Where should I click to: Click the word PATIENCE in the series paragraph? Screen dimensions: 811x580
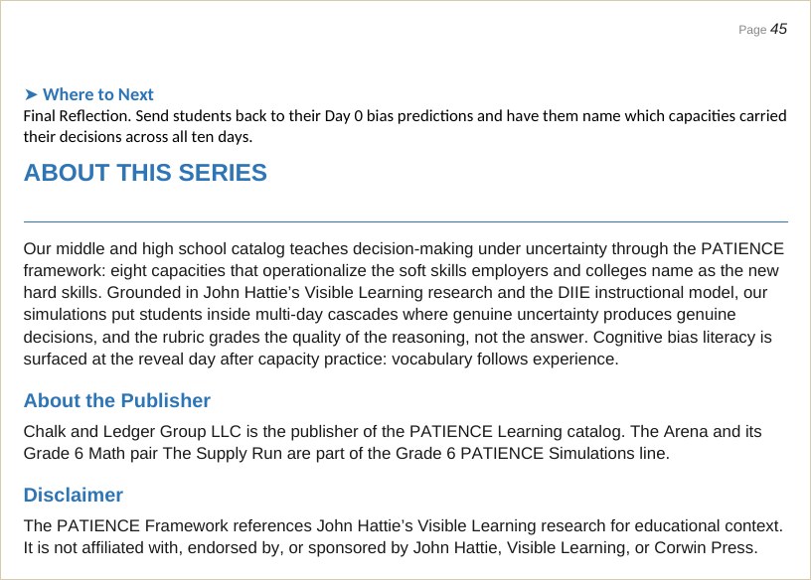click(x=742, y=248)
